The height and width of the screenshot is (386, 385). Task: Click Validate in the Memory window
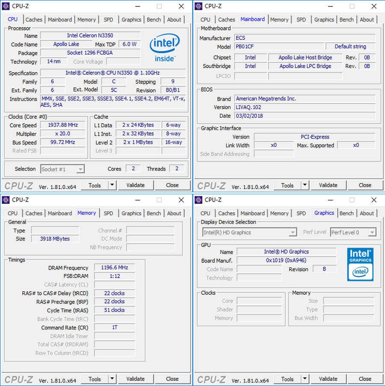136,379
